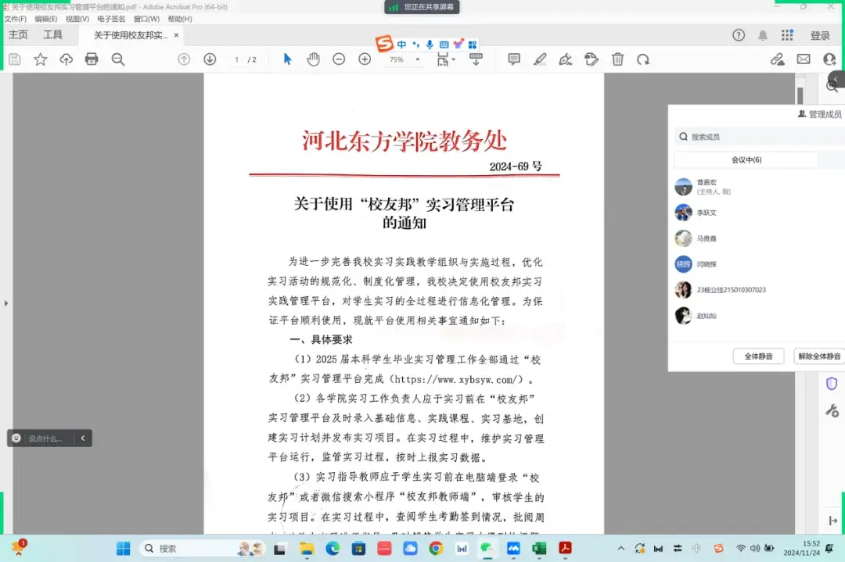
Task: Open the 文件(F) menu
Action: click(15, 19)
